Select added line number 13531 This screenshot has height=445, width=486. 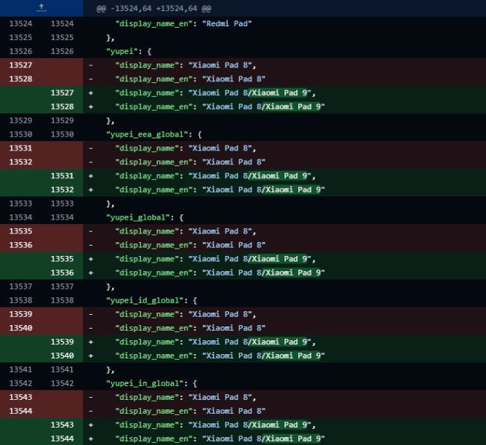click(63, 175)
